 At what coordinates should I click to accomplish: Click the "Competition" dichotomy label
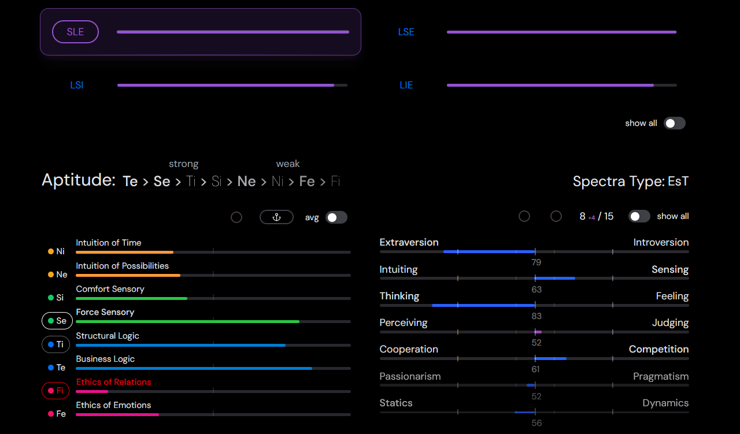659,349
